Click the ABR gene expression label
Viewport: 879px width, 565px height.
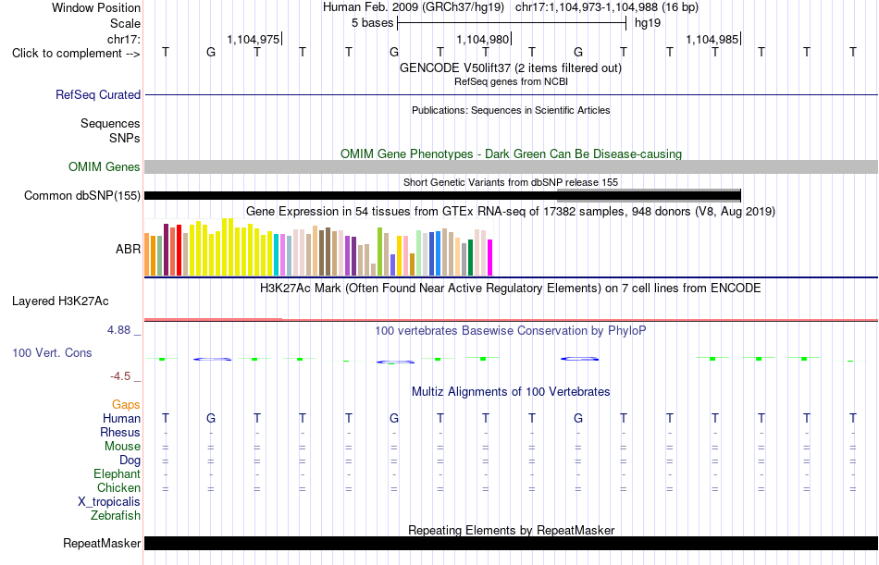click(128, 249)
